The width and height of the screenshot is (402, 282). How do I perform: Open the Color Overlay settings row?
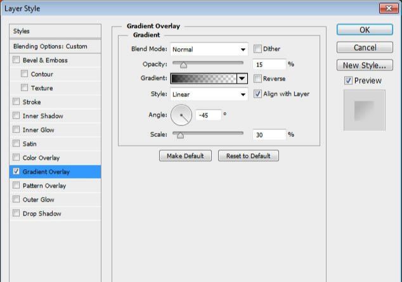(55, 158)
